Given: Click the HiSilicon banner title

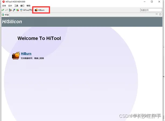Looking at the screenshot, I should click(12, 22).
